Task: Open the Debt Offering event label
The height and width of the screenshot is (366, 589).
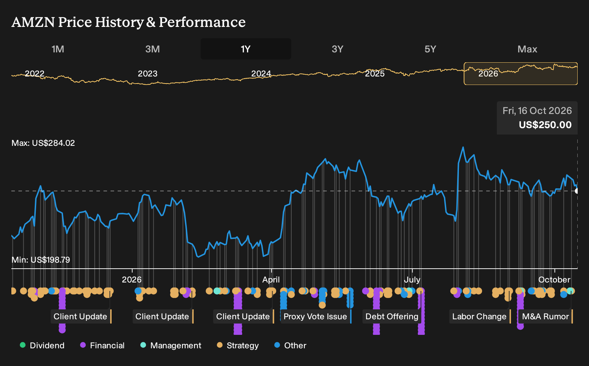Action: (392, 316)
